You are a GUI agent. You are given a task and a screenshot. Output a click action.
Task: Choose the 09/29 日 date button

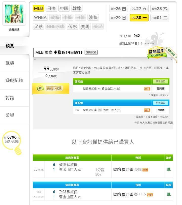pos(119,18)
